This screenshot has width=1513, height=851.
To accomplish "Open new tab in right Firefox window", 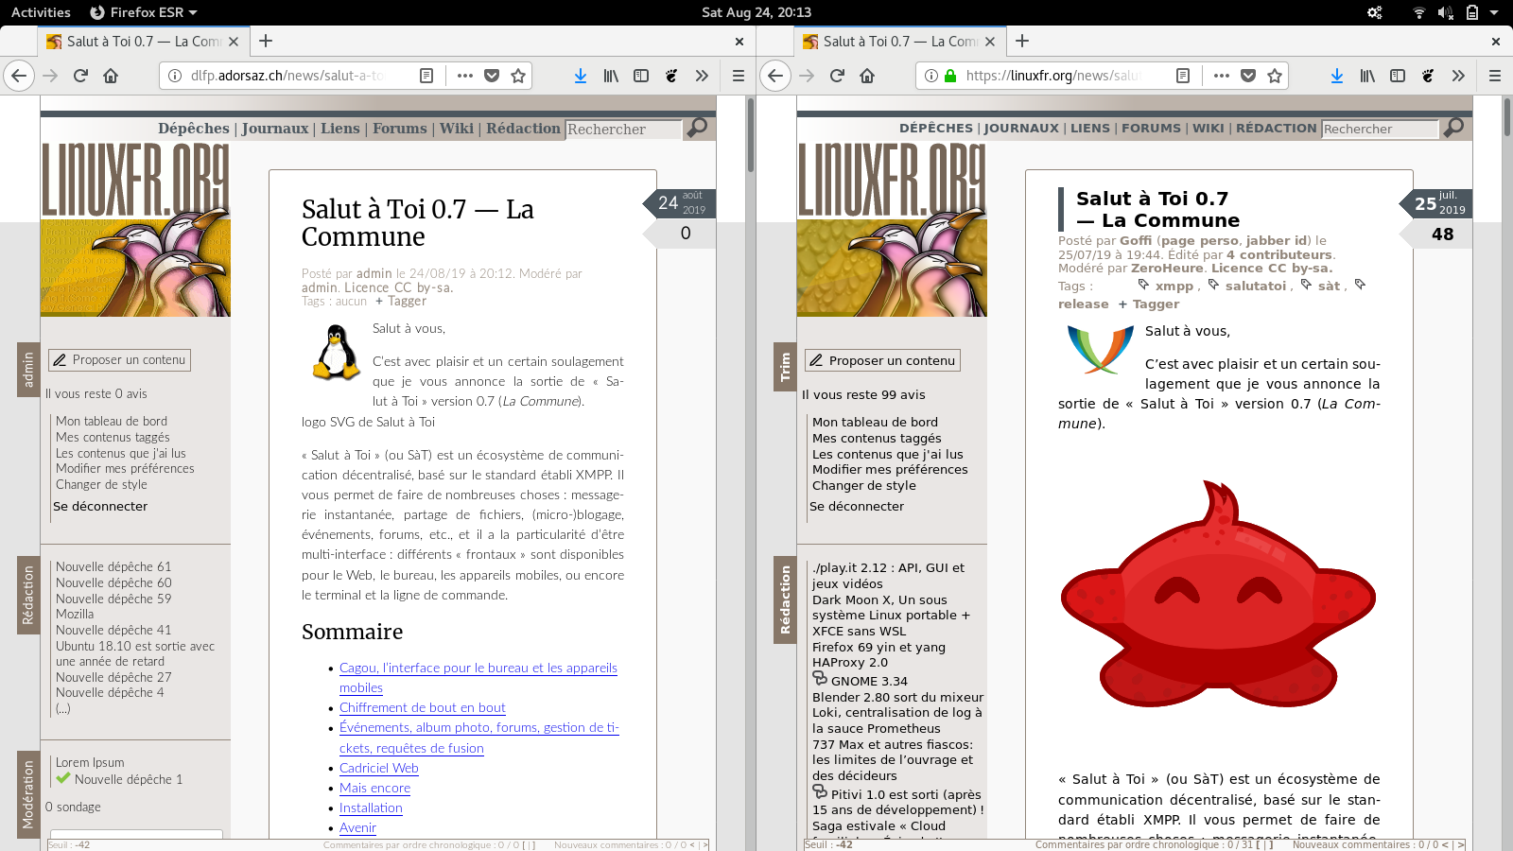I will pyautogui.click(x=1022, y=41).
